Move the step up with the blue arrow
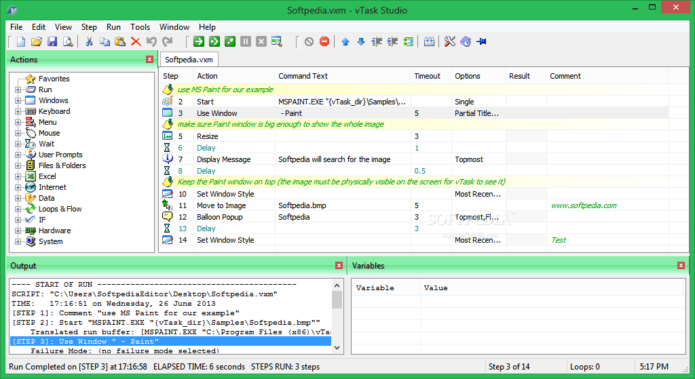 tap(345, 41)
